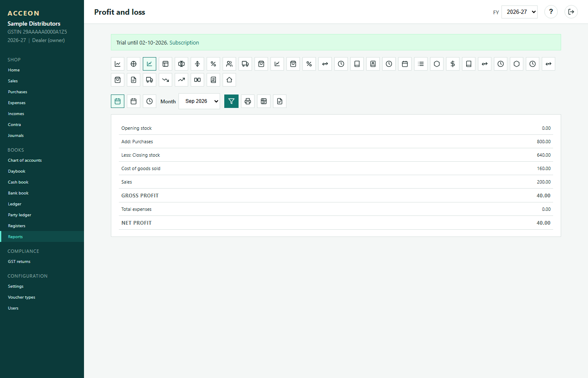Open the Month dropdown showing Sep 2026
The height and width of the screenshot is (378, 588).
[199, 101]
